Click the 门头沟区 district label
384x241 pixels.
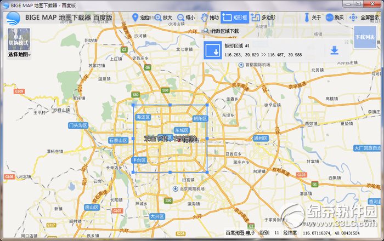click(x=78, y=125)
